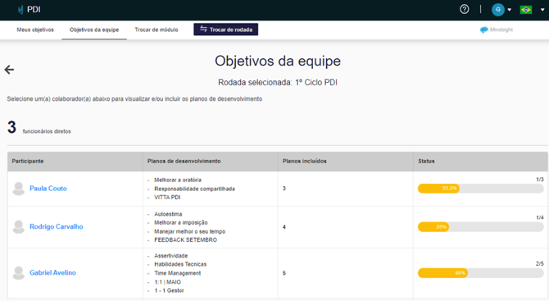Select the plan '1 - 1 Gestor'

point(169,290)
